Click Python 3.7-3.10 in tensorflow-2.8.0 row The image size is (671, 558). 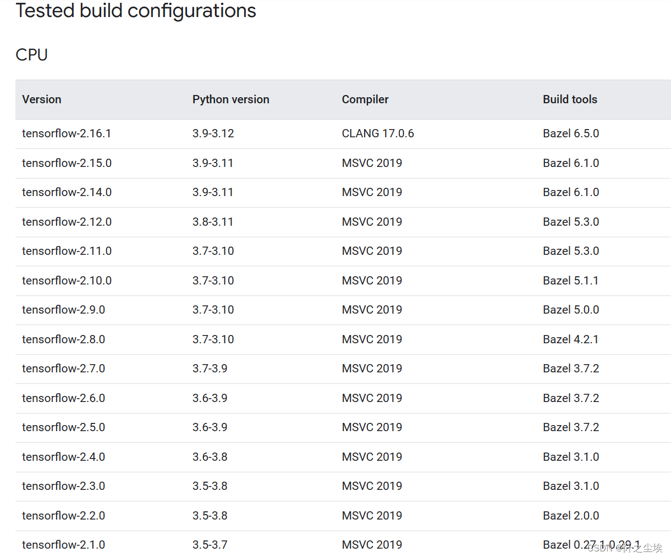213,339
